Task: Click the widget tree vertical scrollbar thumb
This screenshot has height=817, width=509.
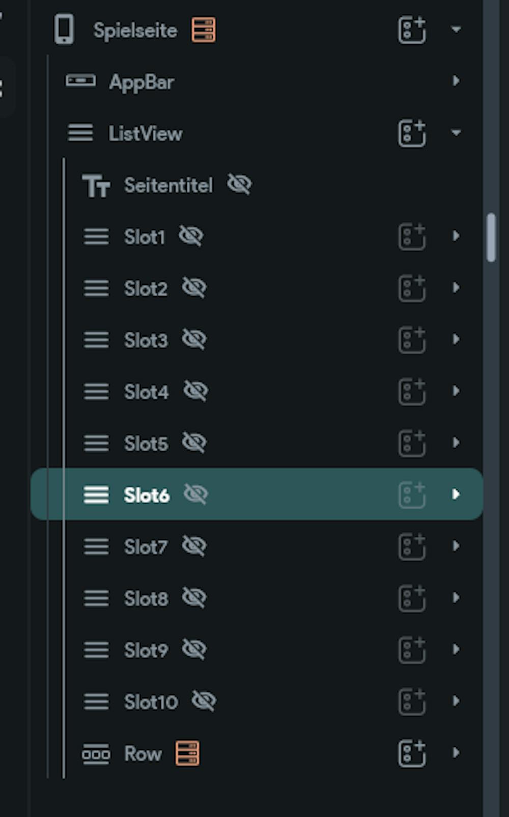Action: [491, 238]
